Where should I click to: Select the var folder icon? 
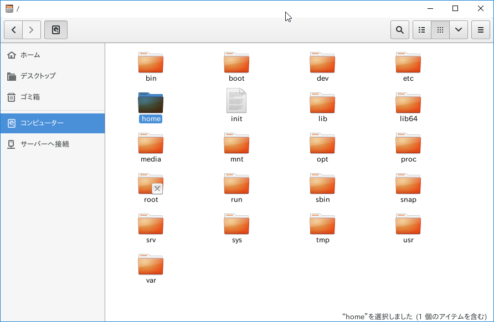point(151,264)
